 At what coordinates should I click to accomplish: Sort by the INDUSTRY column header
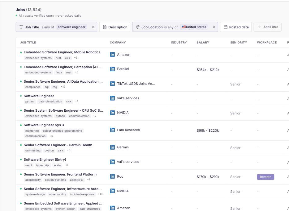coord(179,43)
